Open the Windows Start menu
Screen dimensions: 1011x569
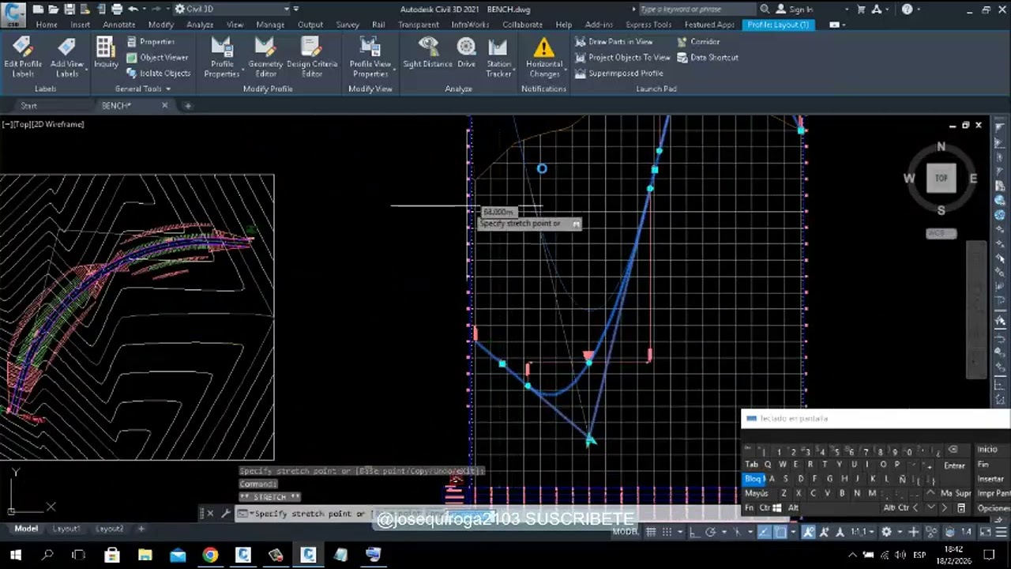15,555
